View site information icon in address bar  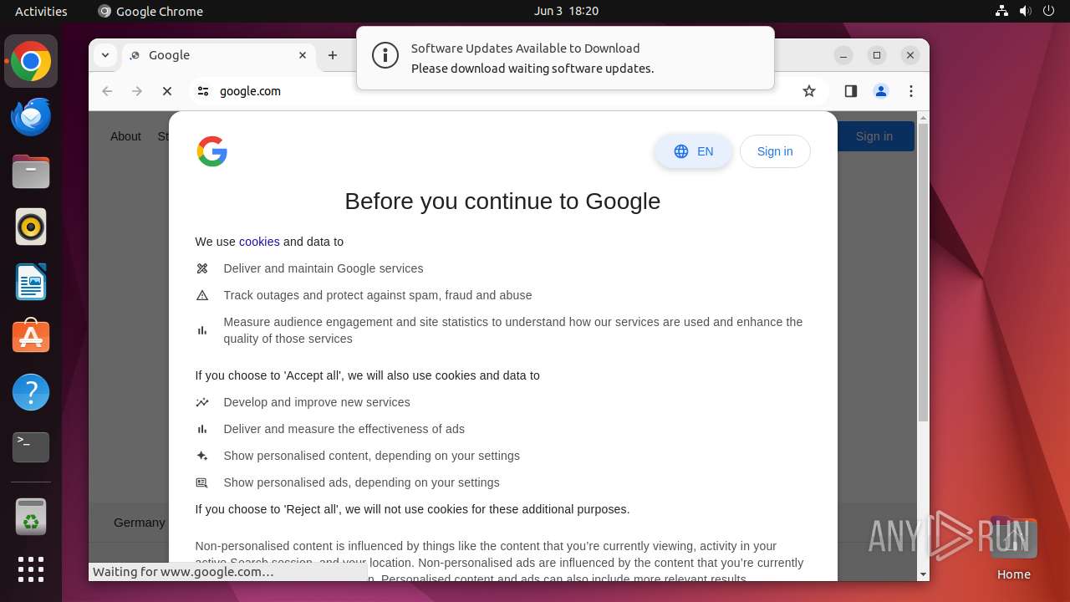point(203,91)
